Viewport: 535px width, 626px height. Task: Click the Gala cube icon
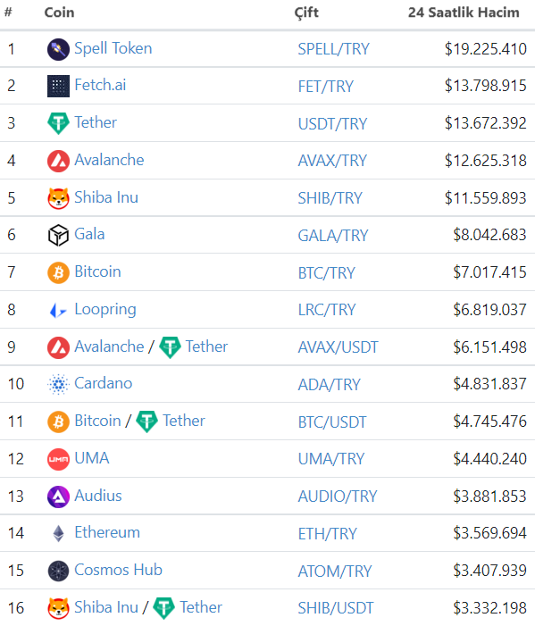click(58, 235)
